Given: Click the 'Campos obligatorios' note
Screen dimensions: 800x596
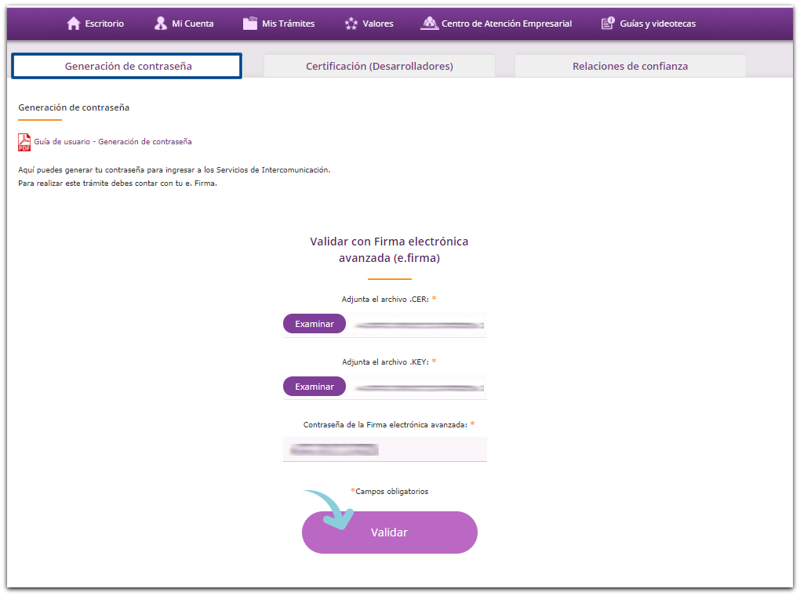Looking at the screenshot, I should pyautogui.click(x=392, y=492).
